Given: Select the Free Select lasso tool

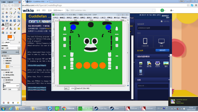Looking at the screenshot, I should (11, 9).
